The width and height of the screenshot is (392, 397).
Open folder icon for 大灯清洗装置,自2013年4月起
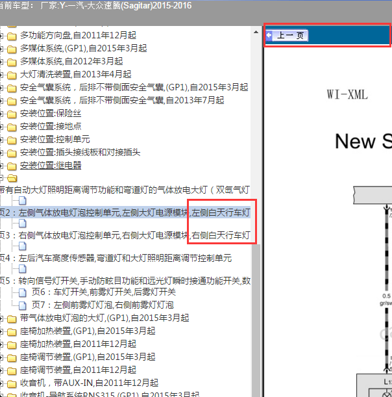pos(12,75)
